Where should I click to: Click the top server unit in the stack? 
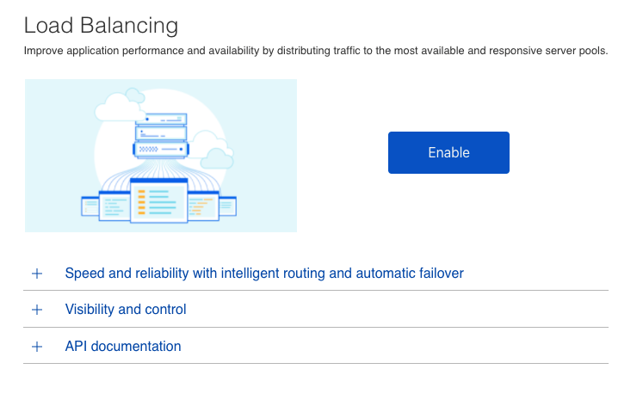[x=161, y=120]
